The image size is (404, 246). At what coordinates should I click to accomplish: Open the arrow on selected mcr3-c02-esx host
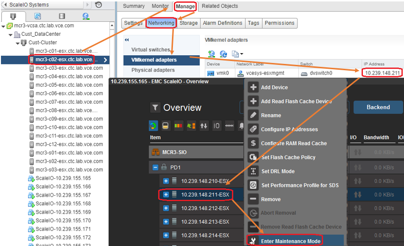click(106, 60)
